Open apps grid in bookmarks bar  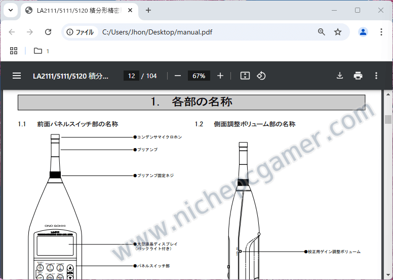pos(14,51)
